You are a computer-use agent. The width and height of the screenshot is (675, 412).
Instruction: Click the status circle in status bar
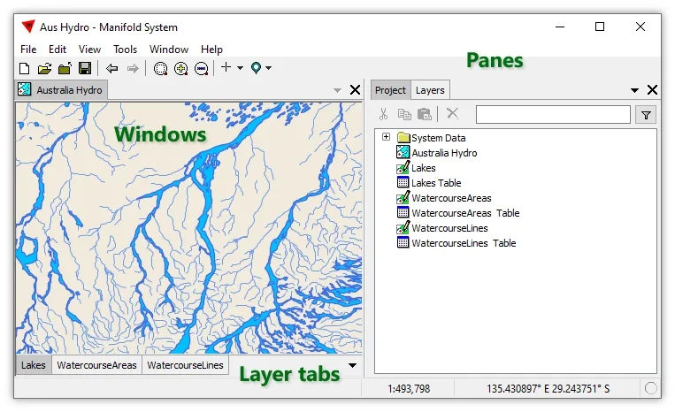coord(650,388)
